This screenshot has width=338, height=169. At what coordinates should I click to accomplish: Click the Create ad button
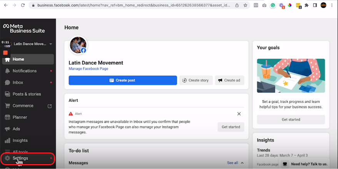point(229,80)
